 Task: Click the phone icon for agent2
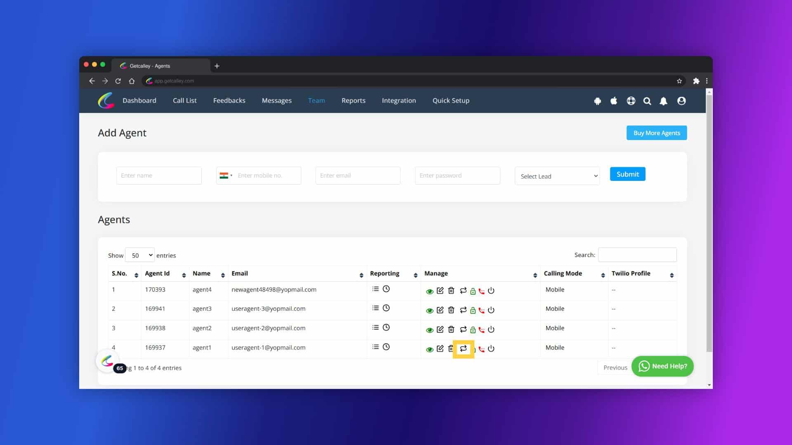482,329
